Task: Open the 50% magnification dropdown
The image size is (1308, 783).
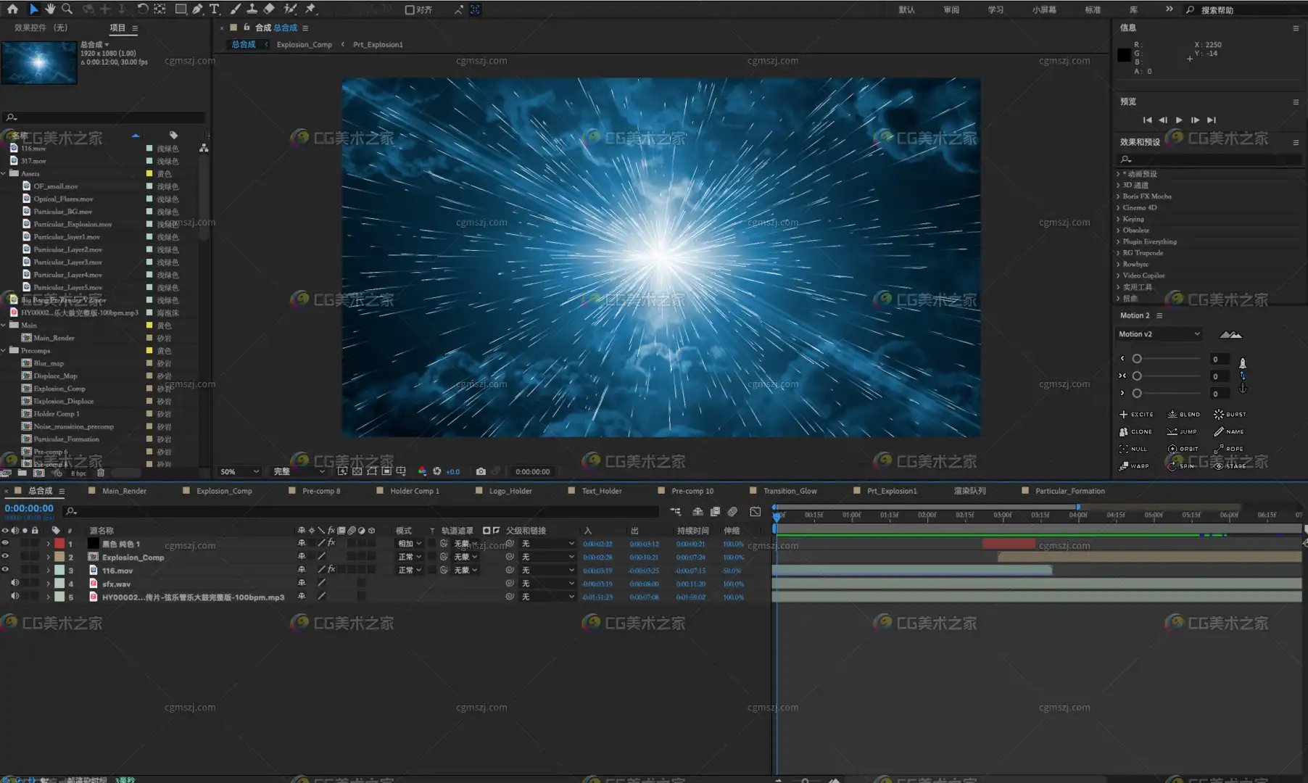Action: [239, 471]
